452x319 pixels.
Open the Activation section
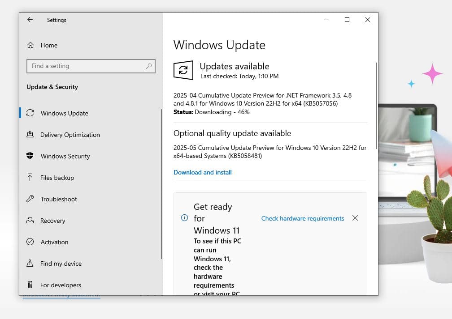[x=54, y=242]
